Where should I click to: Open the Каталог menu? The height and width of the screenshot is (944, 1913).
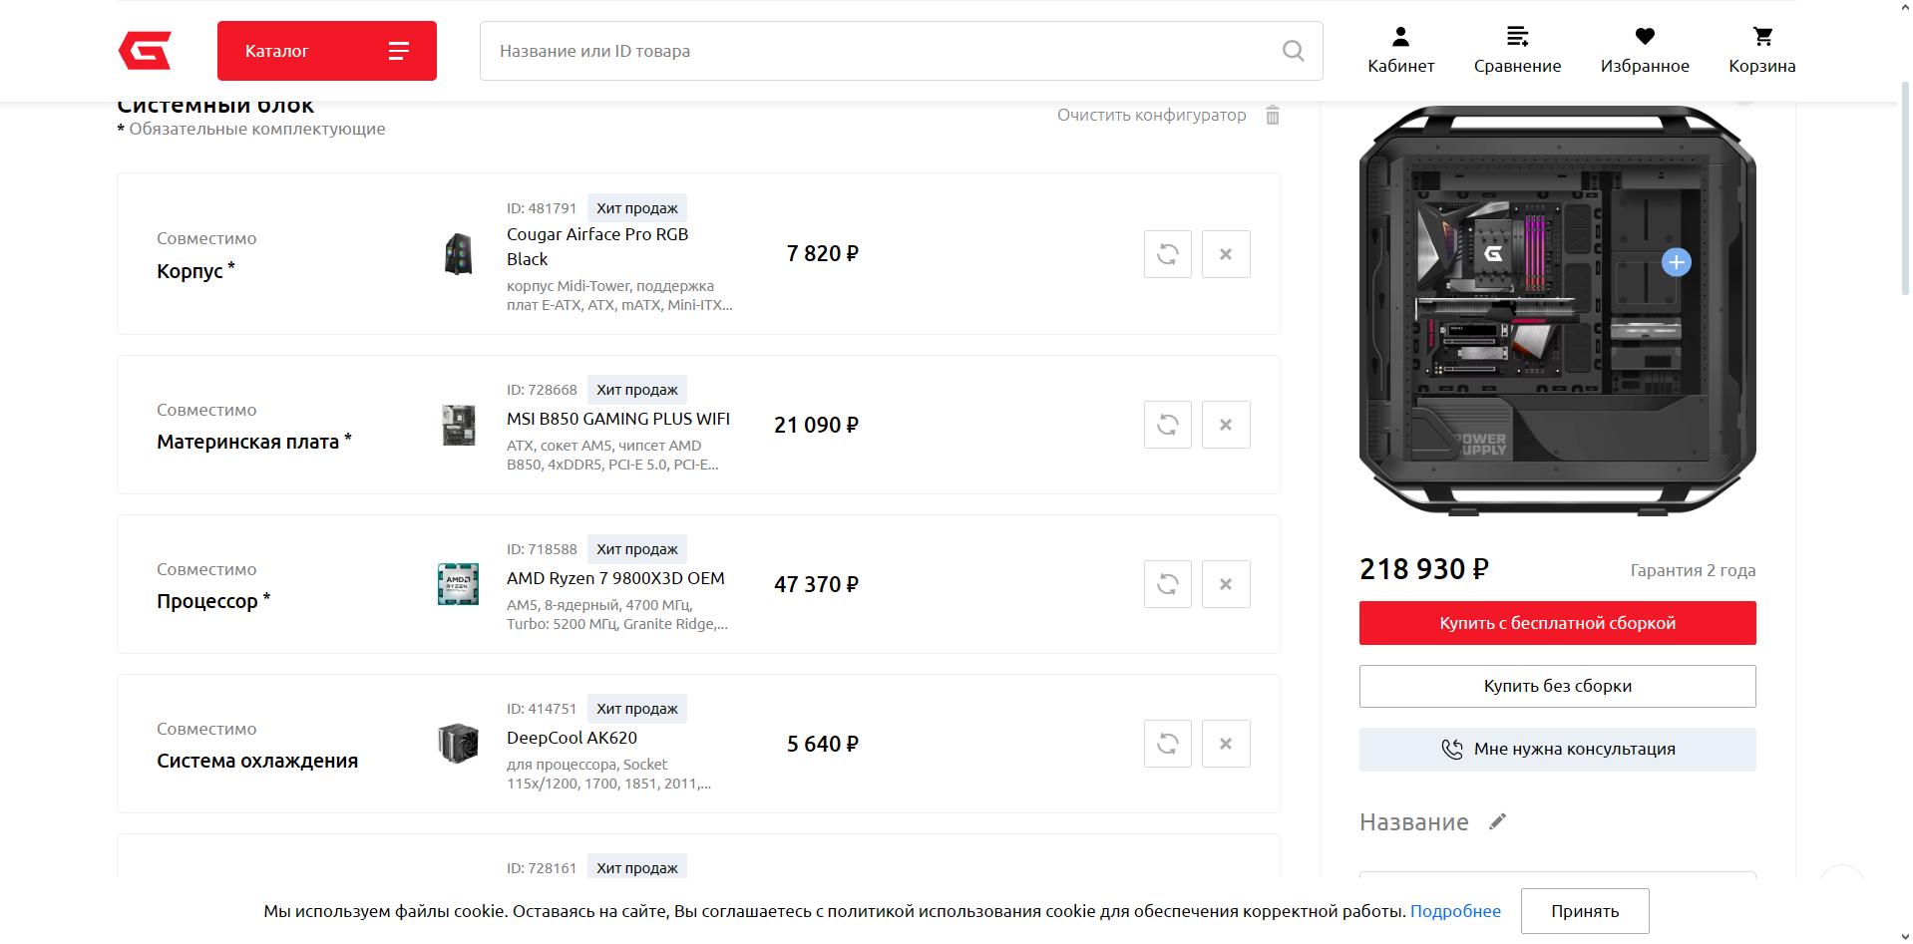327,51
